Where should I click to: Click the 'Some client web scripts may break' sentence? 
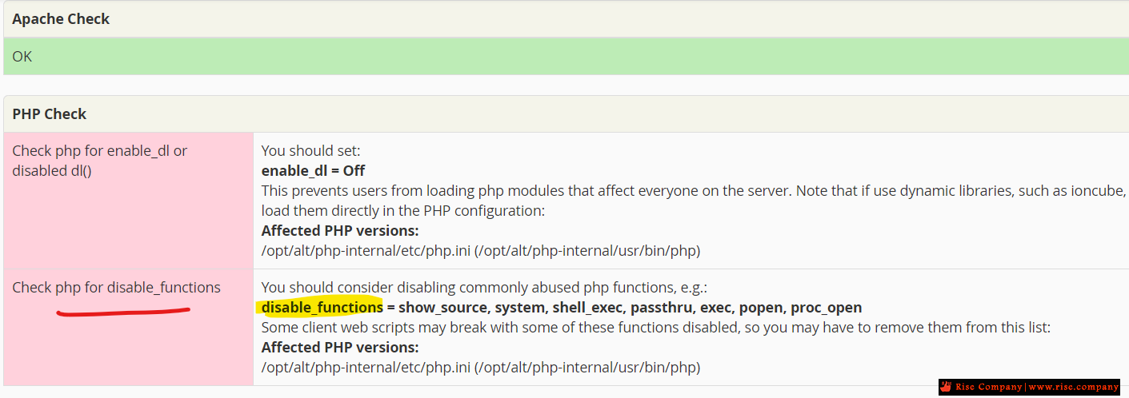pyautogui.click(x=655, y=328)
